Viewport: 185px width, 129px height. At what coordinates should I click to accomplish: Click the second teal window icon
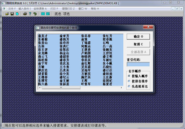pyautogui.click(x=48, y=14)
